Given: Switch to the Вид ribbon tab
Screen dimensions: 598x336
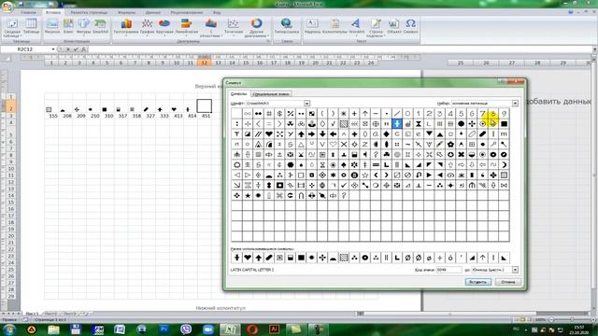Looking at the screenshot, I should 217,12.
